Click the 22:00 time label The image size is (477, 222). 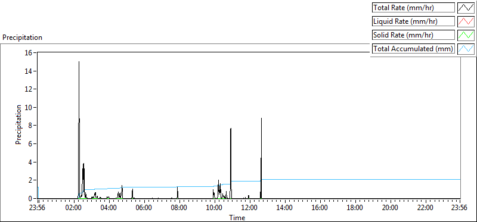coord(425,208)
